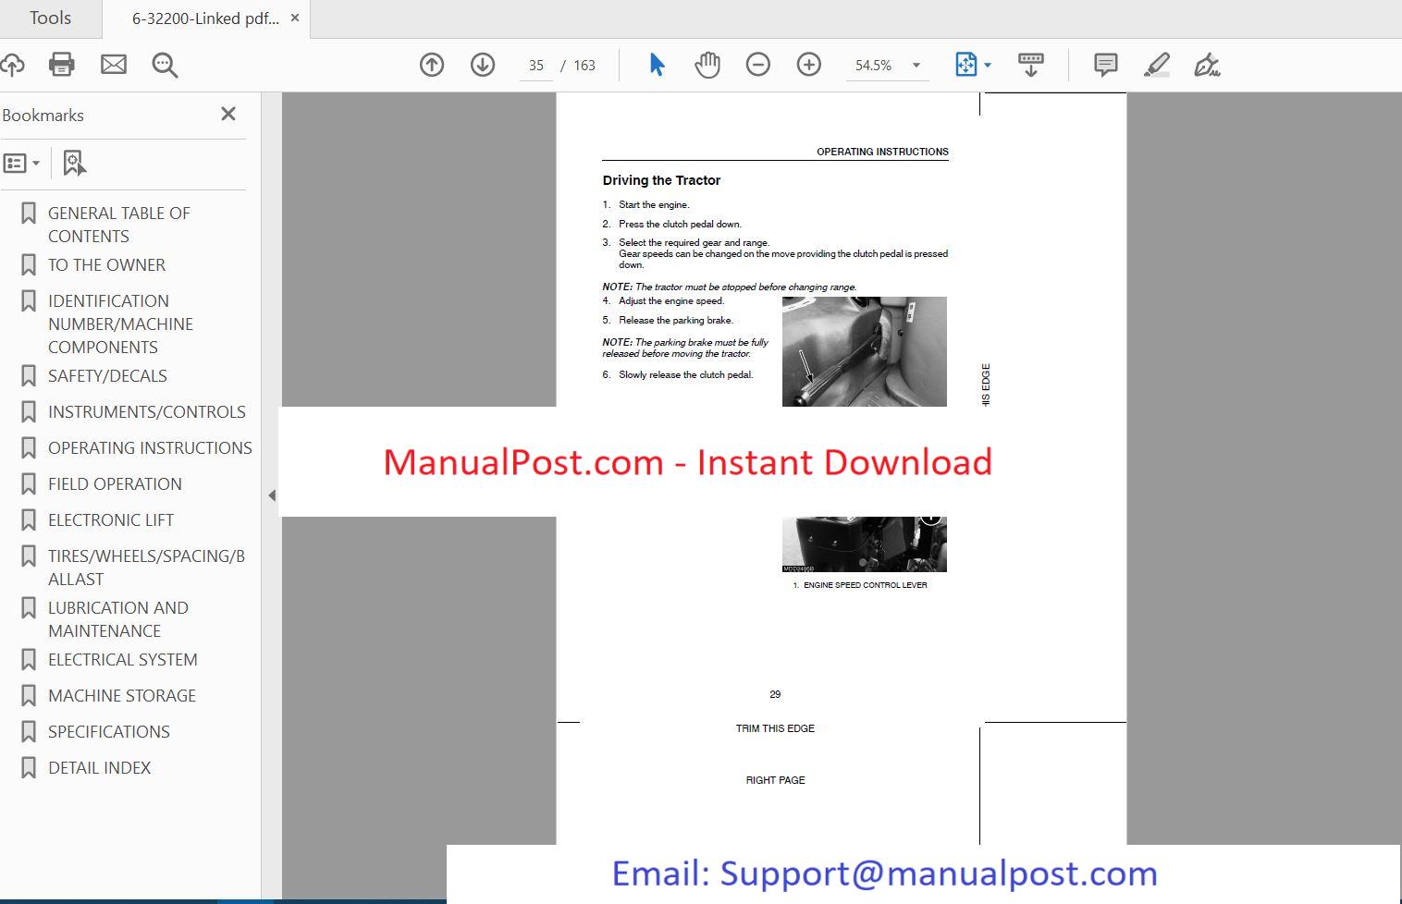The width and height of the screenshot is (1402, 904).
Task: Open bookmarks options menu dropdown
Action: pos(22,164)
